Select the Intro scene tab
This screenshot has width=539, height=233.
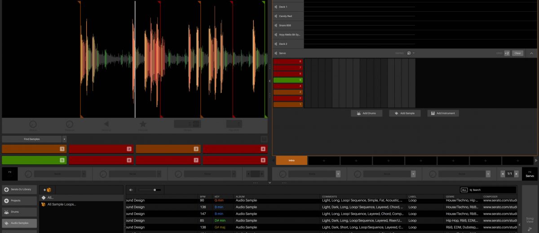[292, 160]
